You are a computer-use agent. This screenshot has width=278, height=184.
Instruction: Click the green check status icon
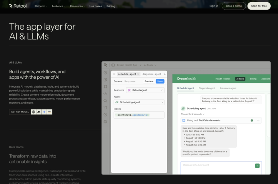252,121
